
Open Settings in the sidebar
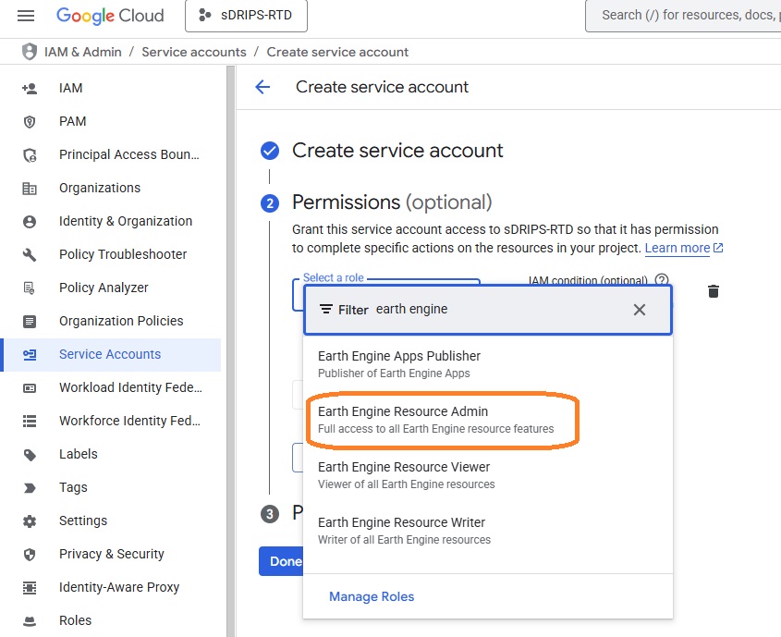coord(83,521)
